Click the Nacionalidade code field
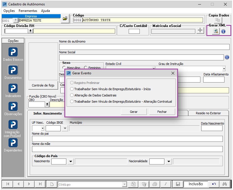This screenshot has height=190, width=233. pyautogui.click(x=157, y=161)
